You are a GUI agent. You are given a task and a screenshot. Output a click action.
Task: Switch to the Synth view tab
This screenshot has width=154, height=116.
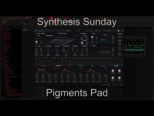(100, 31)
